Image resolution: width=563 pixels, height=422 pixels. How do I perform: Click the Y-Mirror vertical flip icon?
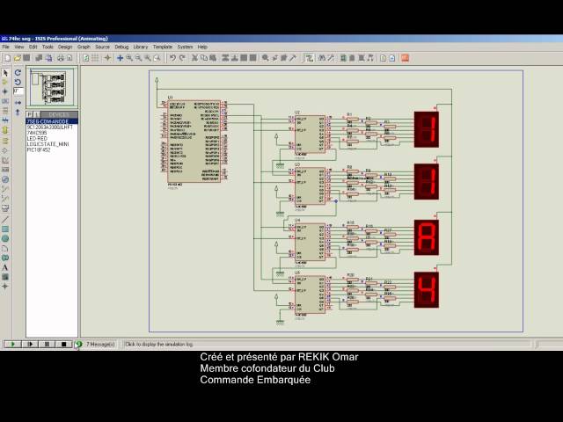pyautogui.click(x=18, y=113)
